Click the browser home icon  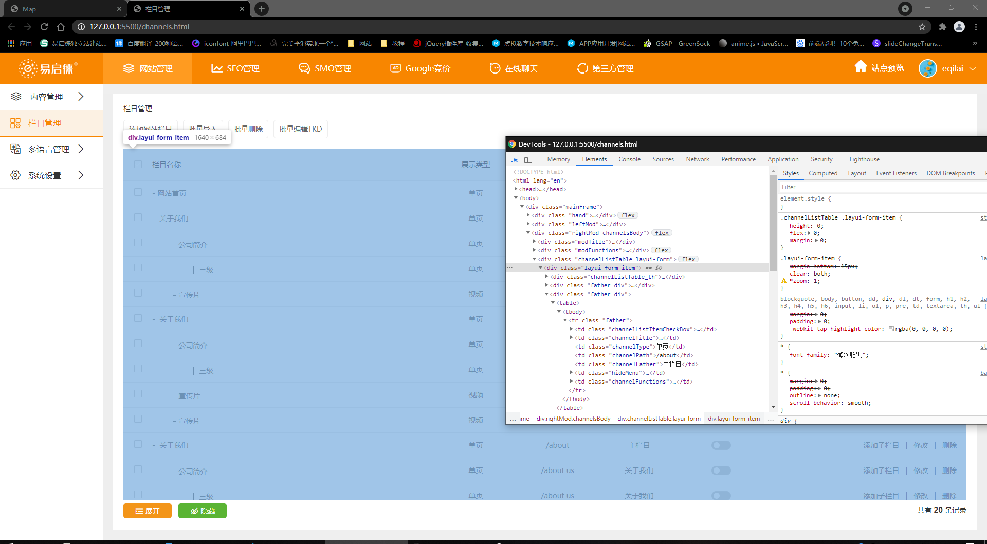[x=61, y=27]
